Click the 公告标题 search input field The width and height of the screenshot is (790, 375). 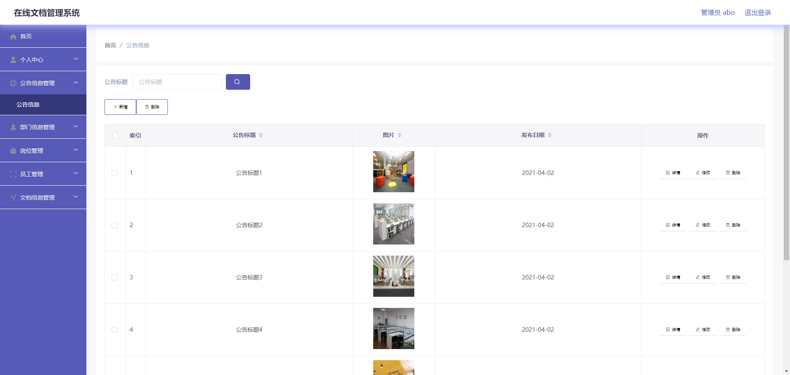(177, 82)
